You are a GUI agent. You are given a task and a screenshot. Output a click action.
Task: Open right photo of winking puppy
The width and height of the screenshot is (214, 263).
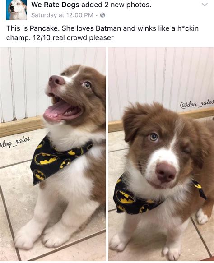point(161,154)
